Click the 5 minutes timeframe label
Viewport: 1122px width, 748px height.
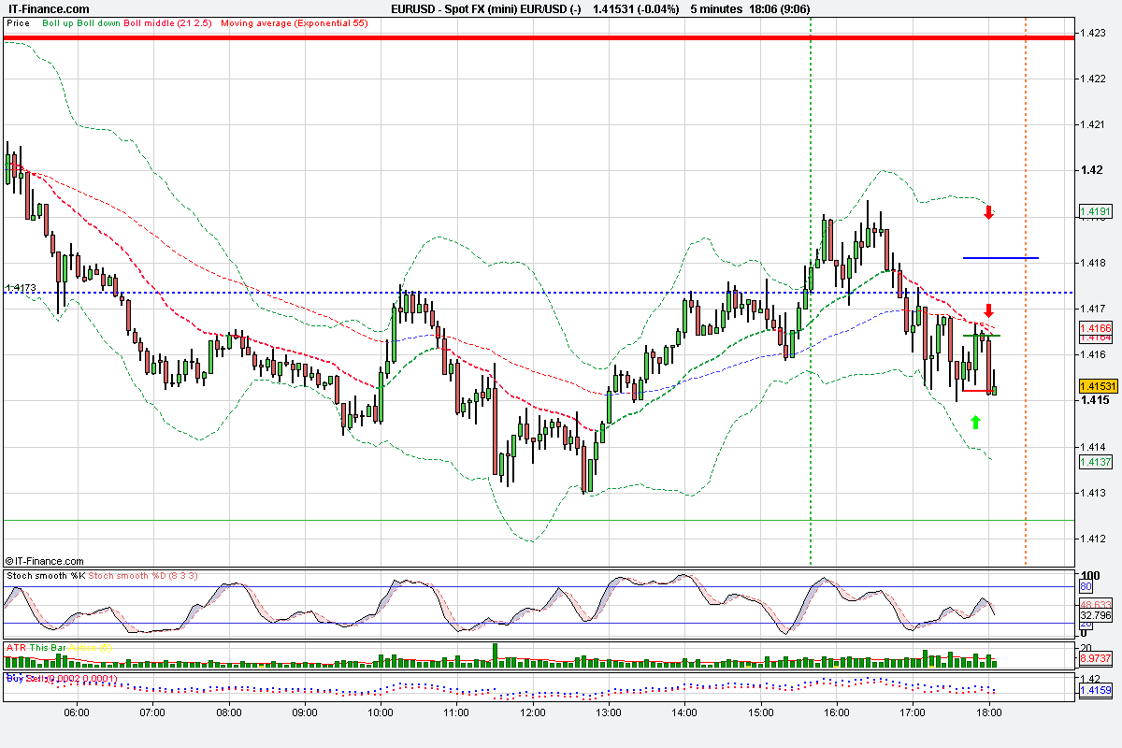pyautogui.click(x=718, y=9)
